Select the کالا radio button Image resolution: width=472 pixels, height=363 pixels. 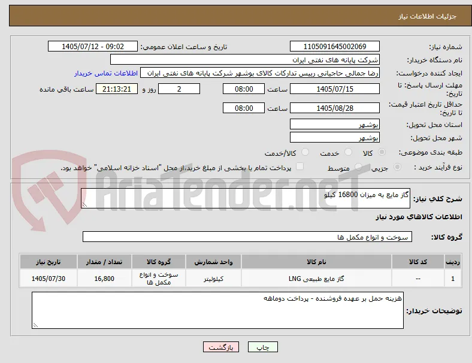click(x=382, y=152)
